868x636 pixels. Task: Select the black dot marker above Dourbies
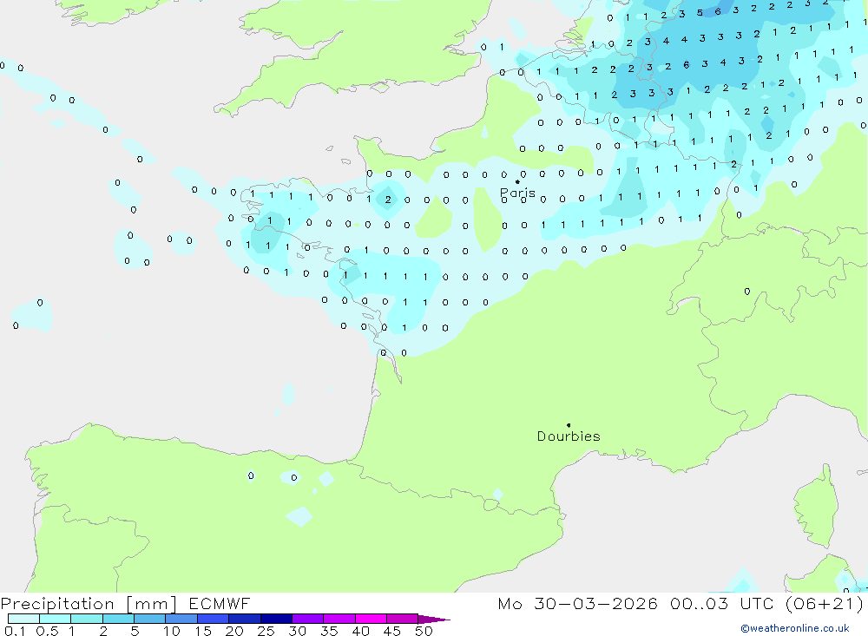569,425
